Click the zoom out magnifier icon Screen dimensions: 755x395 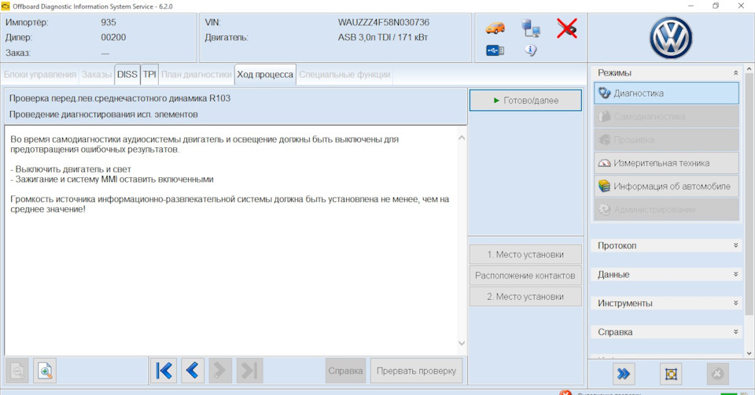[x=17, y=371]
